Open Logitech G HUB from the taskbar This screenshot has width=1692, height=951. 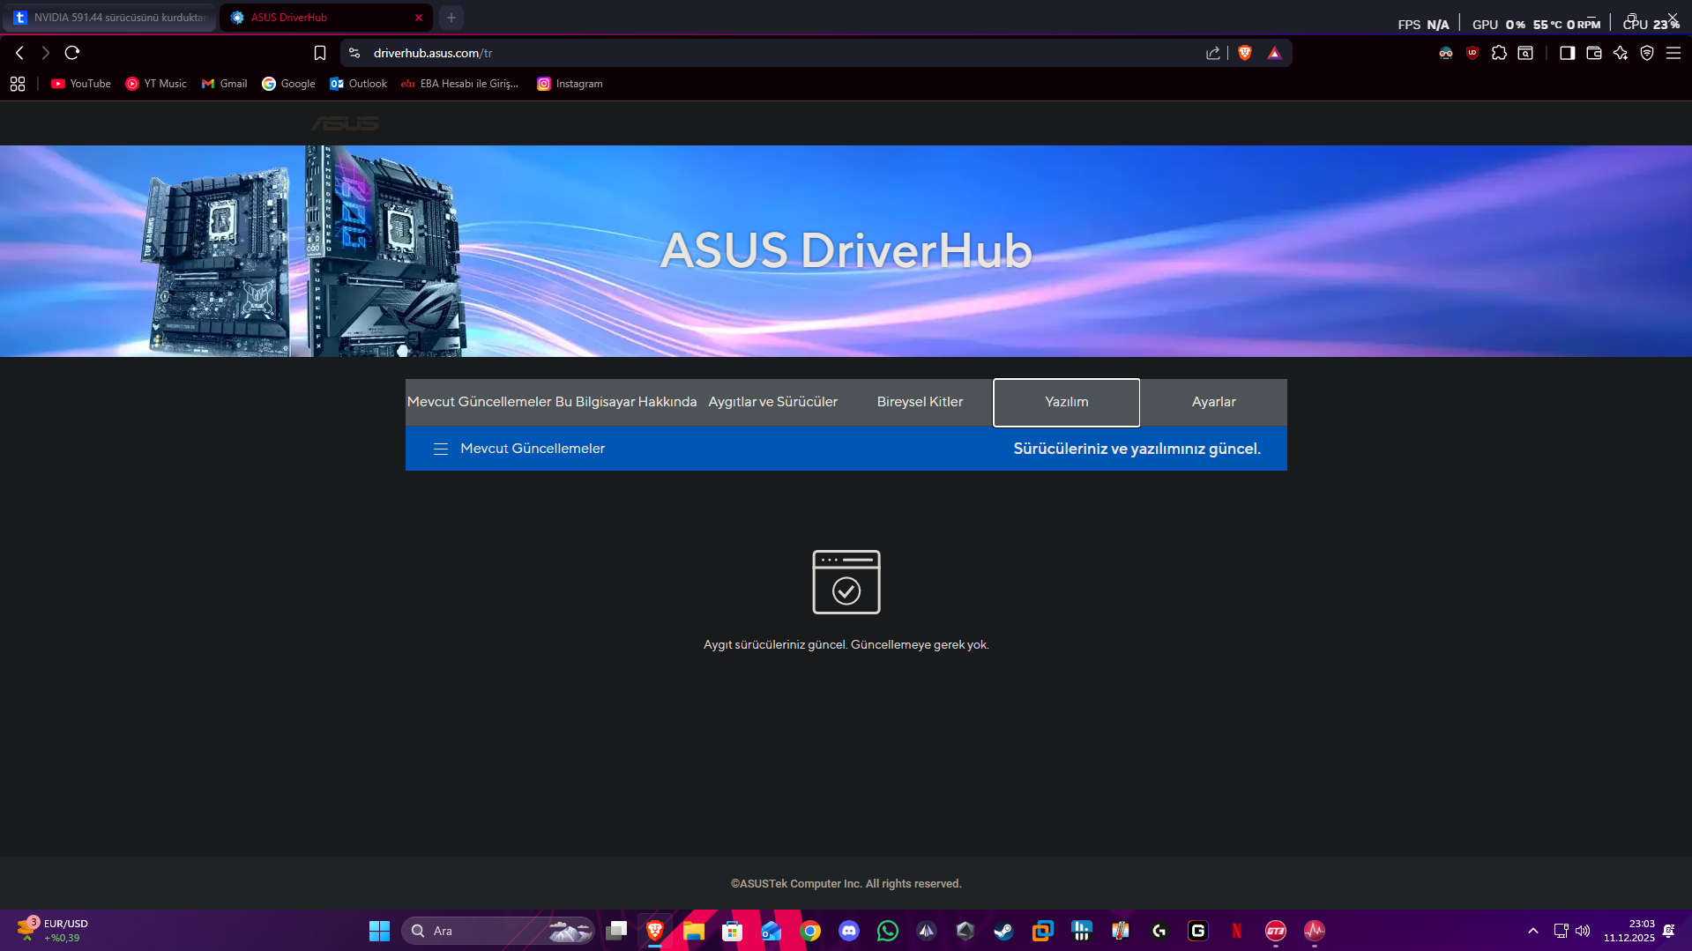(x=1159, y=931)
